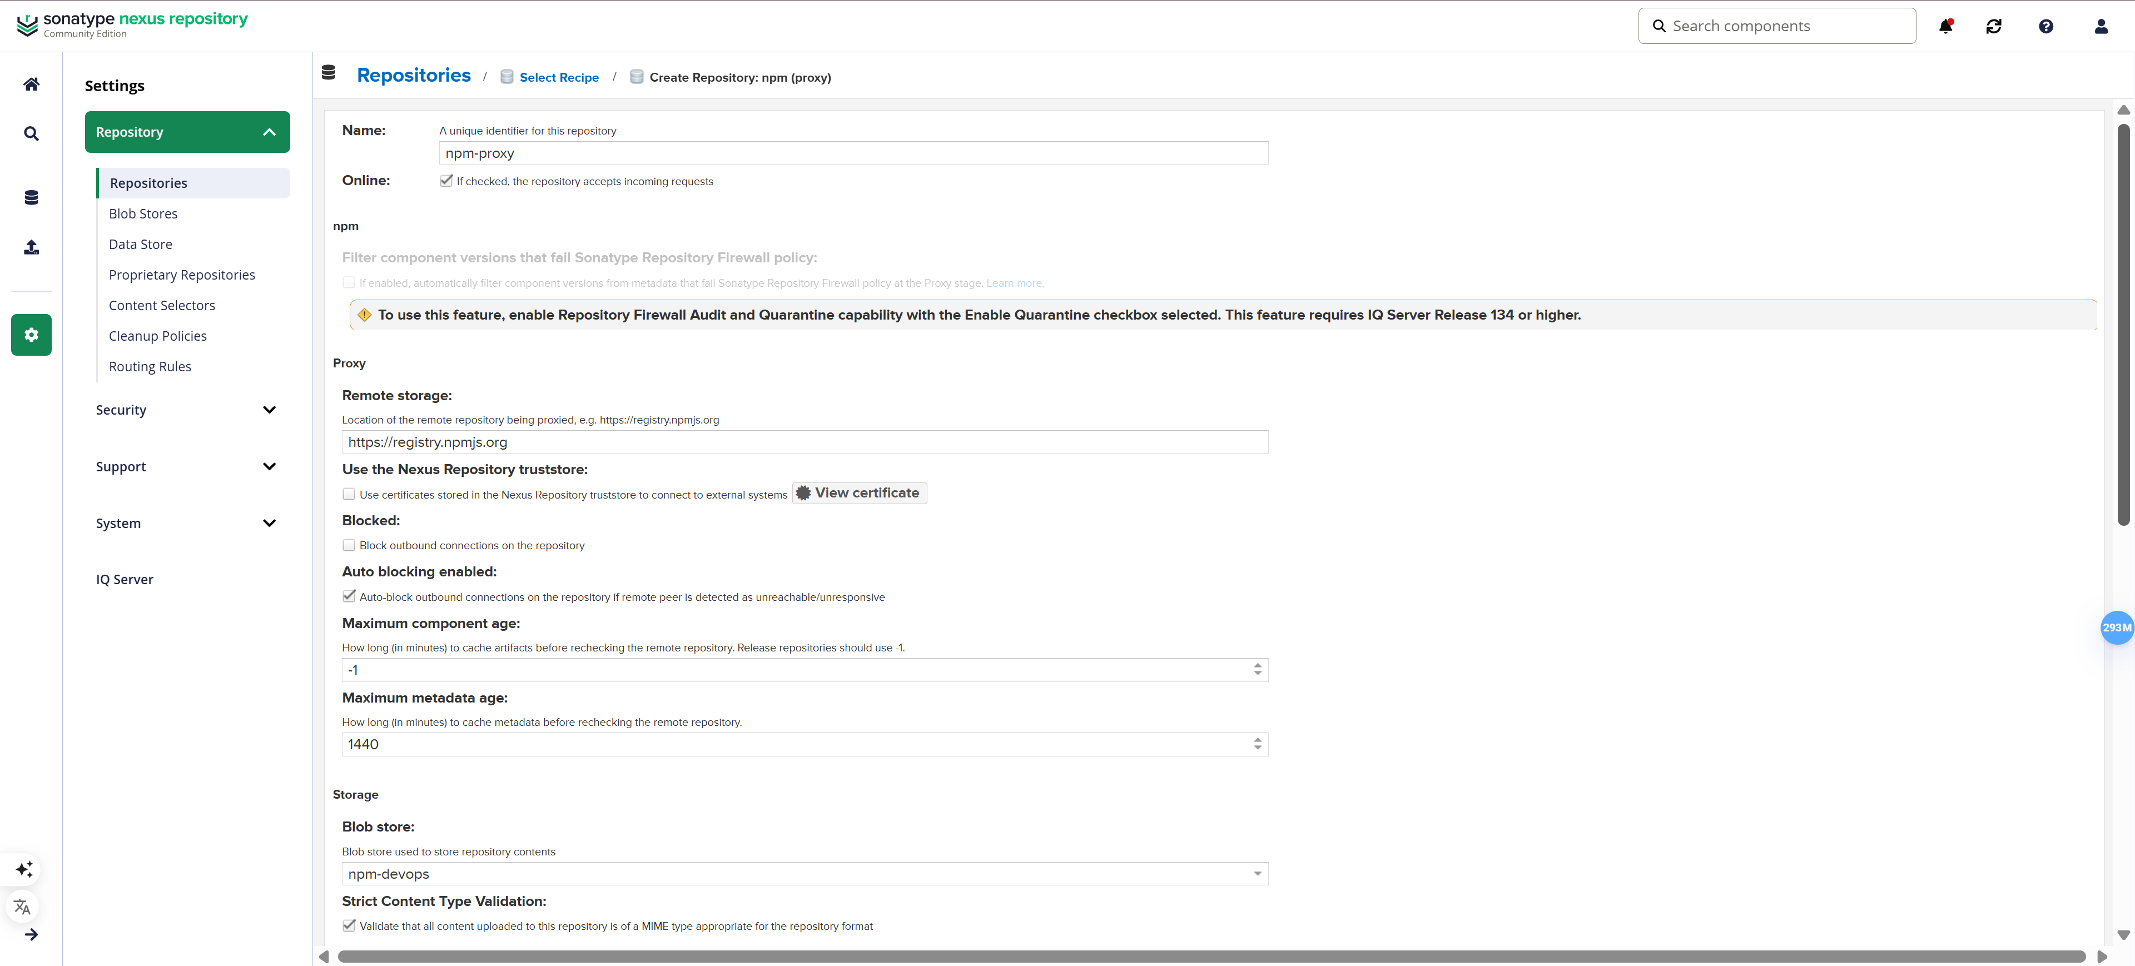
Task: Open the help question mark icon
Action: coord(2046,27)
